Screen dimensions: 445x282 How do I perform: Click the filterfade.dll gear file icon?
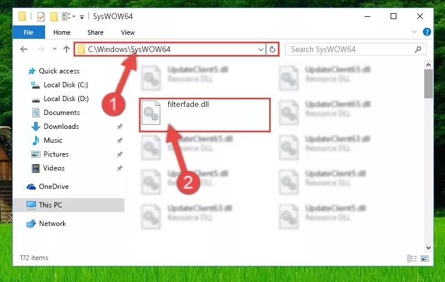click(151, 113)
